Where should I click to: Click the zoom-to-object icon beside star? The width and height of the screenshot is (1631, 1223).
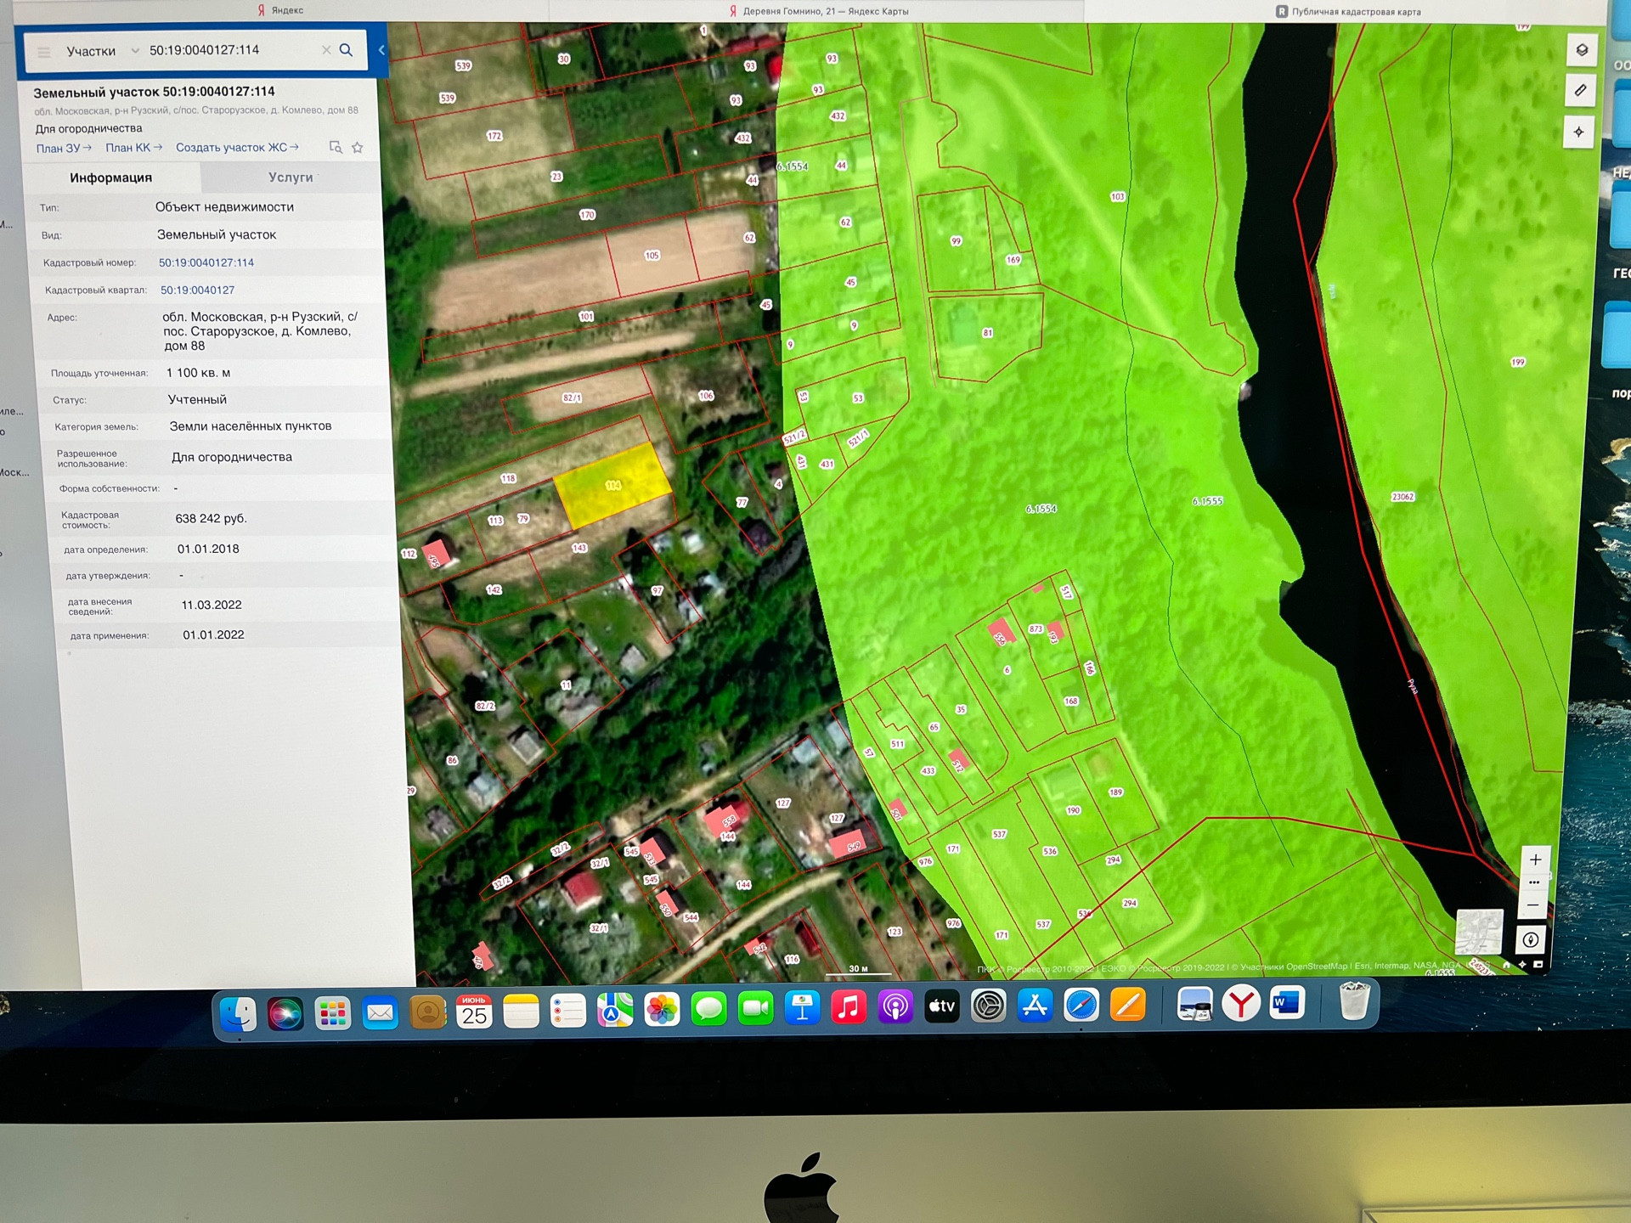336,147
